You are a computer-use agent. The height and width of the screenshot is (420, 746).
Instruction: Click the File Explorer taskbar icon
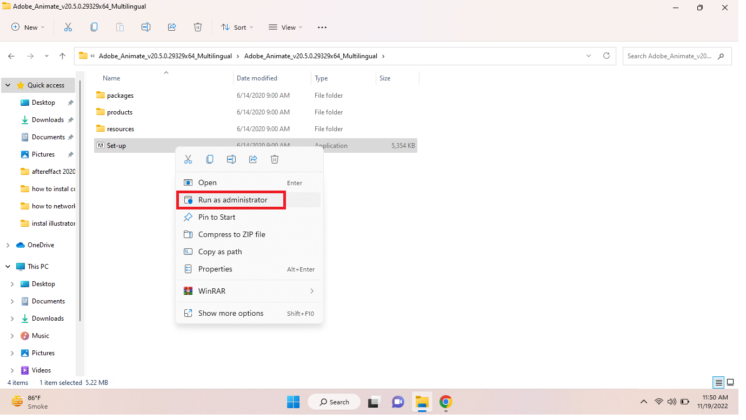(422, 402)
